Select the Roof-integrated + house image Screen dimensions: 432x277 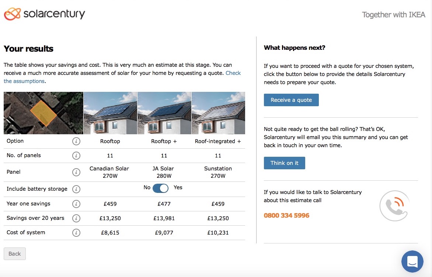click(x=218, y=113)
